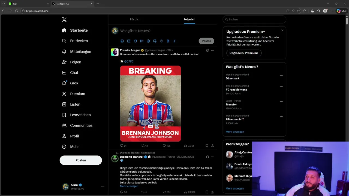Like the Diamond Transfer post
Viewport: 349px width, 196px height.
(x=166, y=192)
